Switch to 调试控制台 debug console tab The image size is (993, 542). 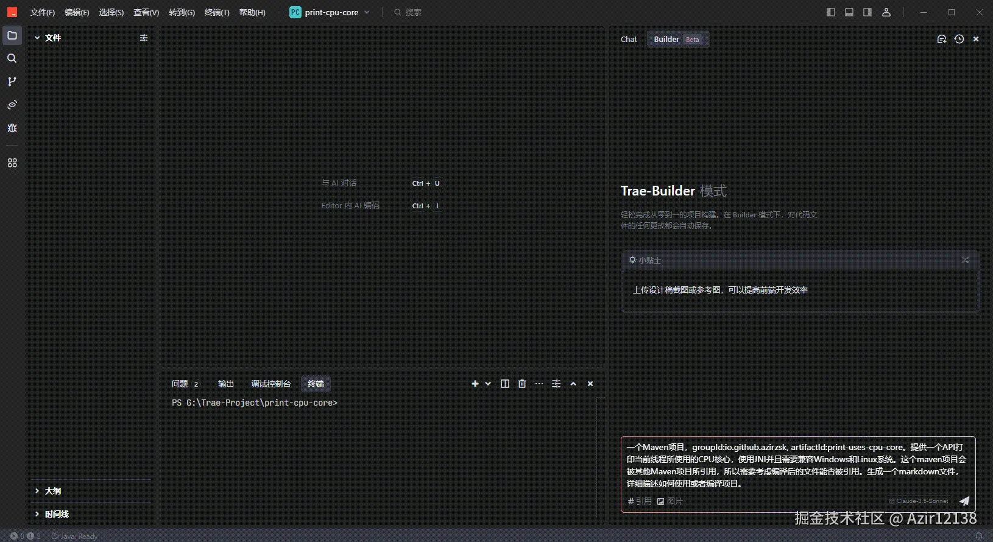[x=271, y=384]
